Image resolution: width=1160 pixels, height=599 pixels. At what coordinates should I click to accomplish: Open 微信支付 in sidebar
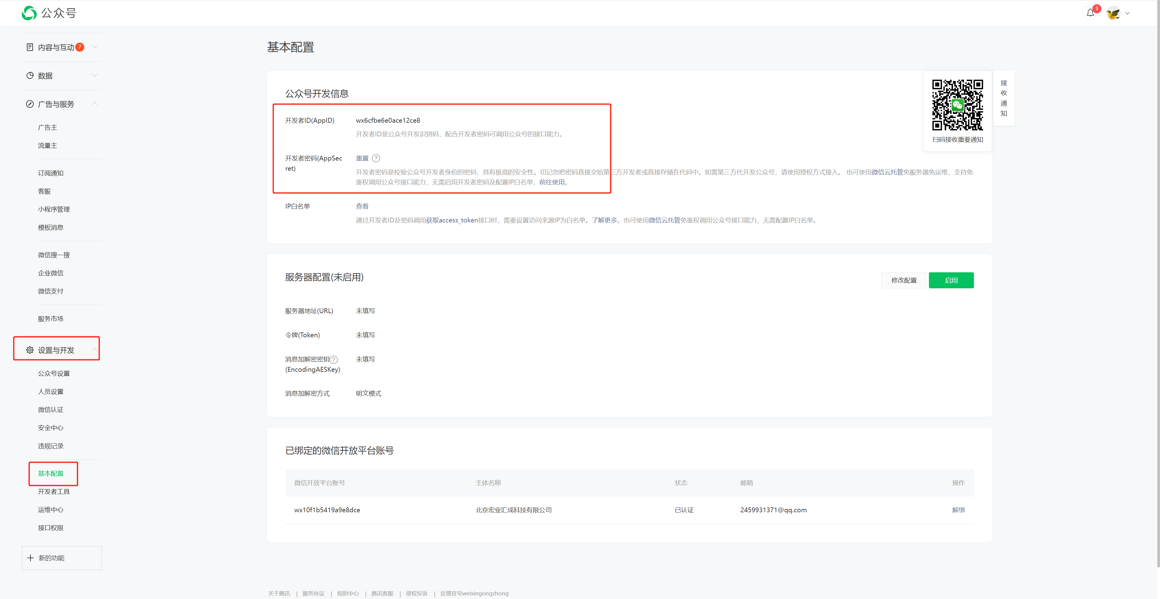pos(50,291)
